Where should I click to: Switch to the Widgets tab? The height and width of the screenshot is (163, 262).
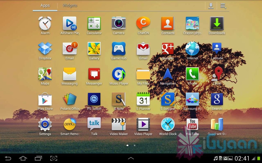[70, 5]
